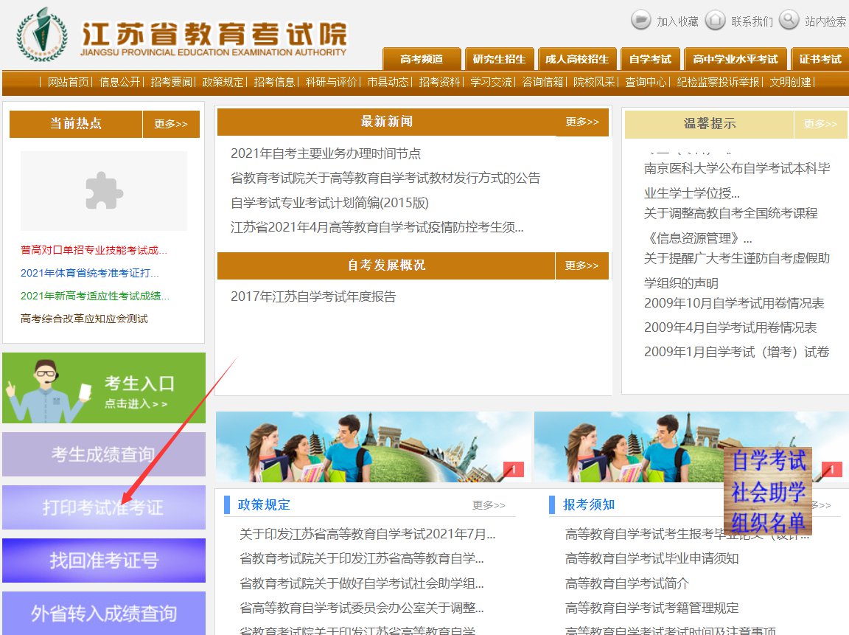The width and height of the screenshot is (849, 635).
Task: Switch to the 高考频道 tab
Action: pos(422,59)
